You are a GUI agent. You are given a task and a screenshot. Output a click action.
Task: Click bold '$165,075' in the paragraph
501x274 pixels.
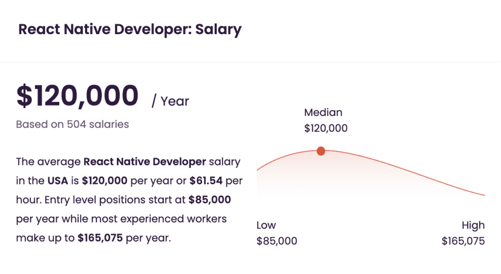(x=100, y=238)
